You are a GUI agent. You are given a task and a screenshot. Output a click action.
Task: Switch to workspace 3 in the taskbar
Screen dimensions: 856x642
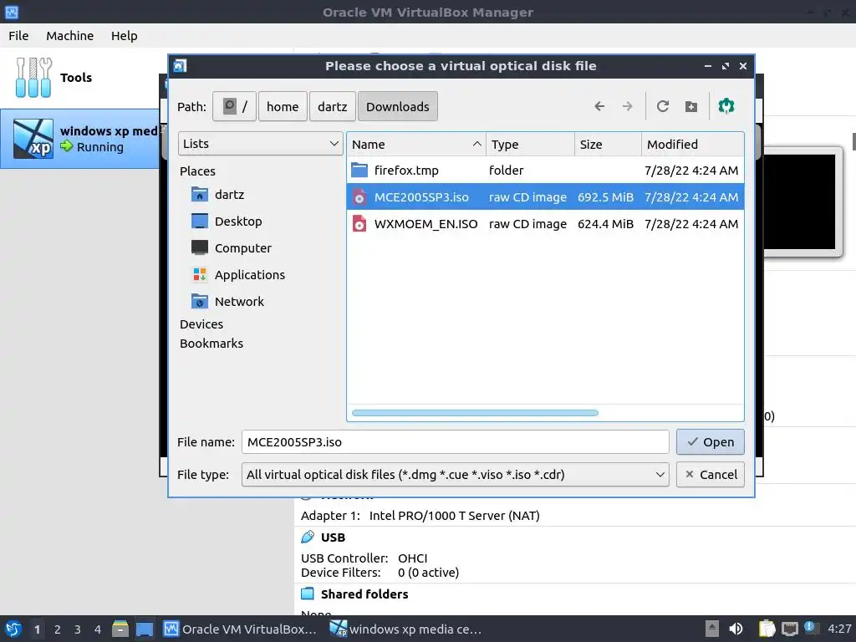tap(78, 629)
